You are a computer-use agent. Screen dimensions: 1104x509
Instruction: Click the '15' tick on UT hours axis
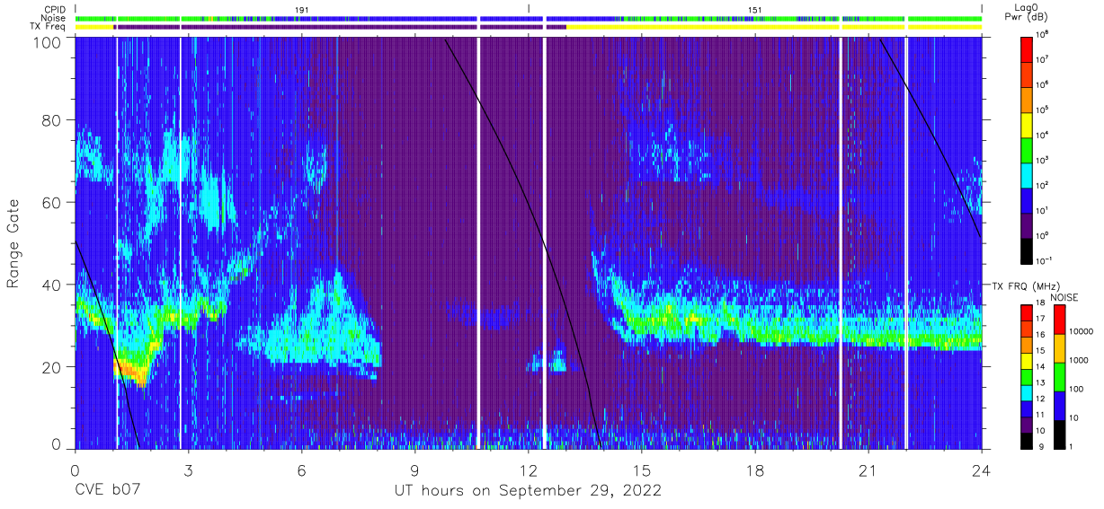[642, 471]
